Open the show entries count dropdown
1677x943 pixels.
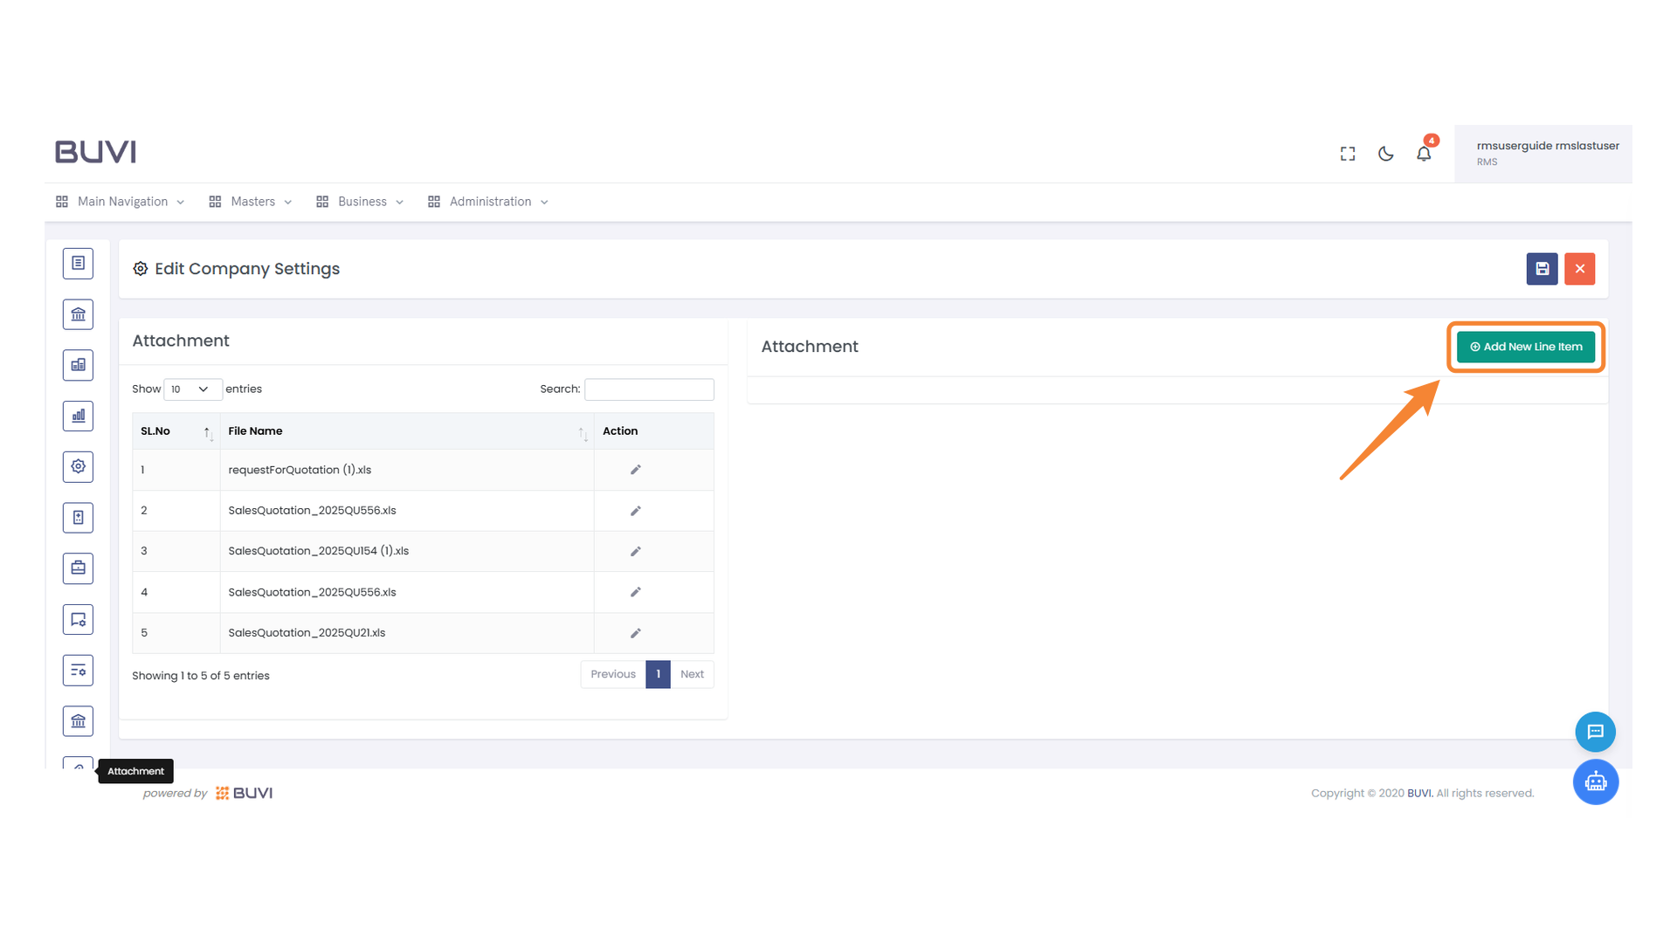coord(190,389)
